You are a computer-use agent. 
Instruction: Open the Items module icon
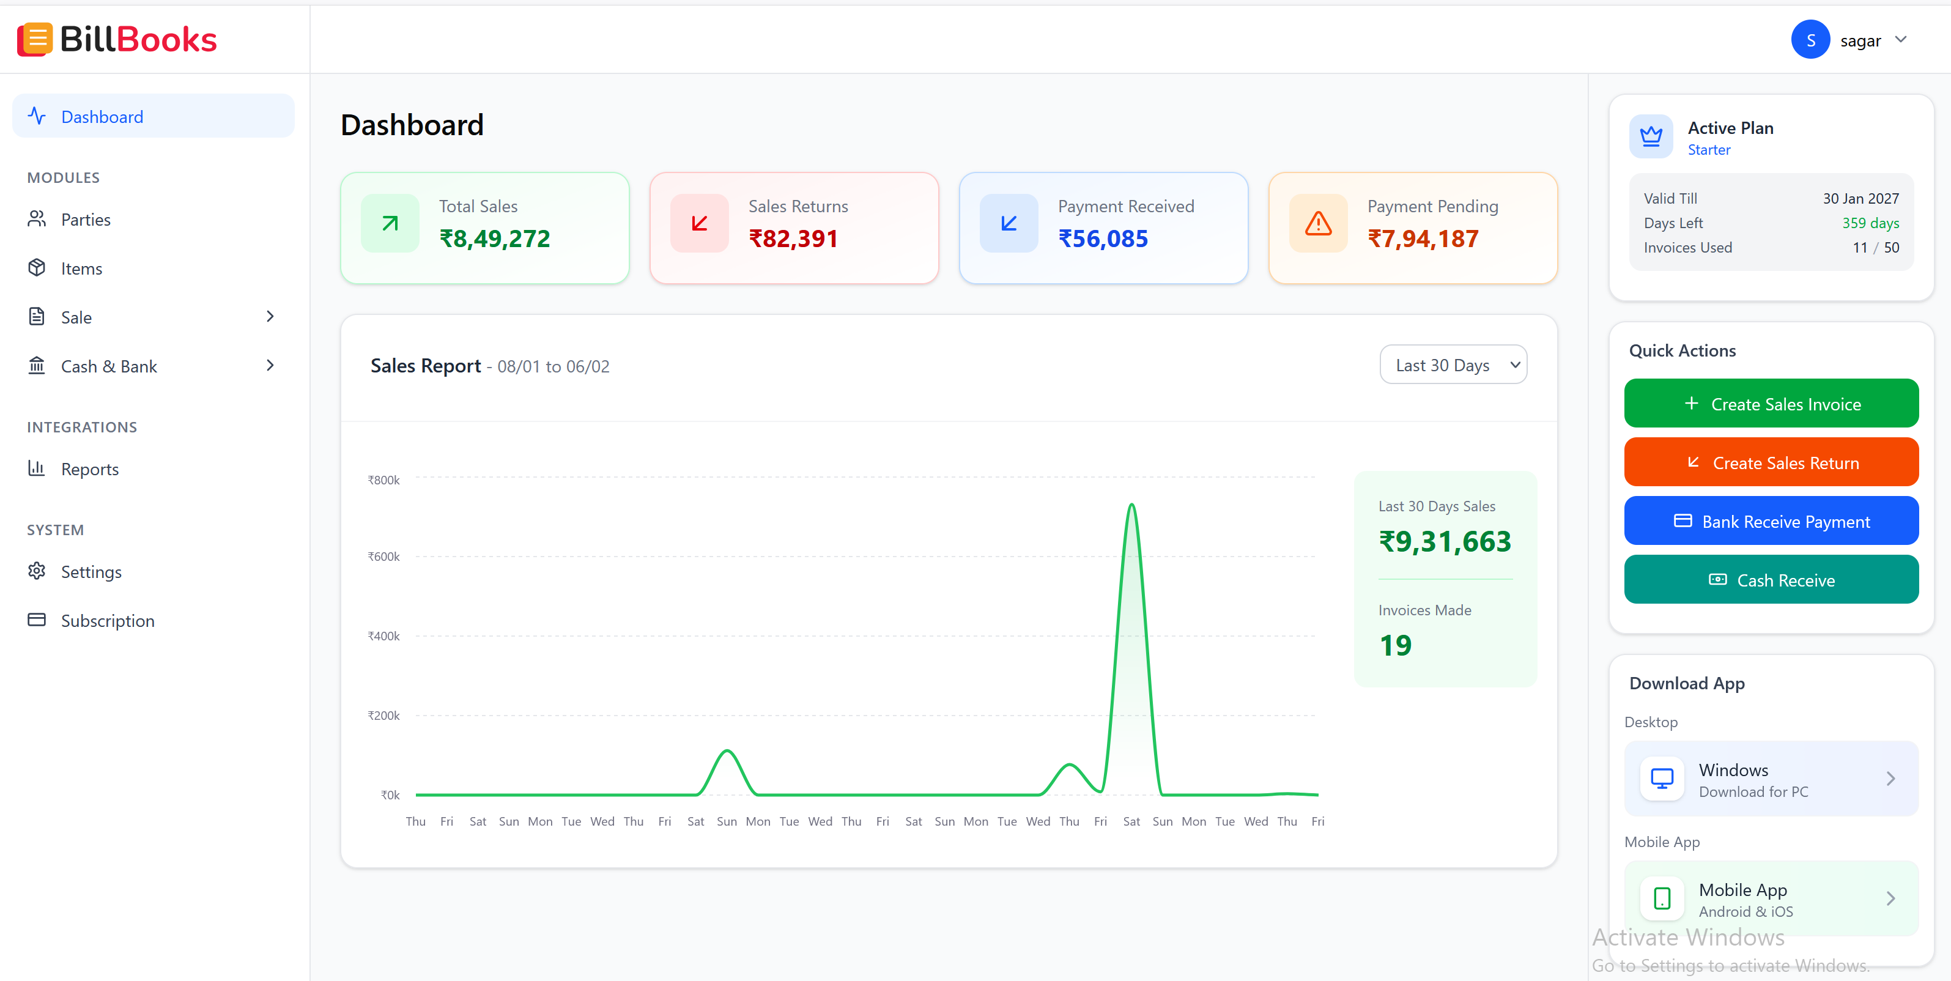click(x=37, y=267)
